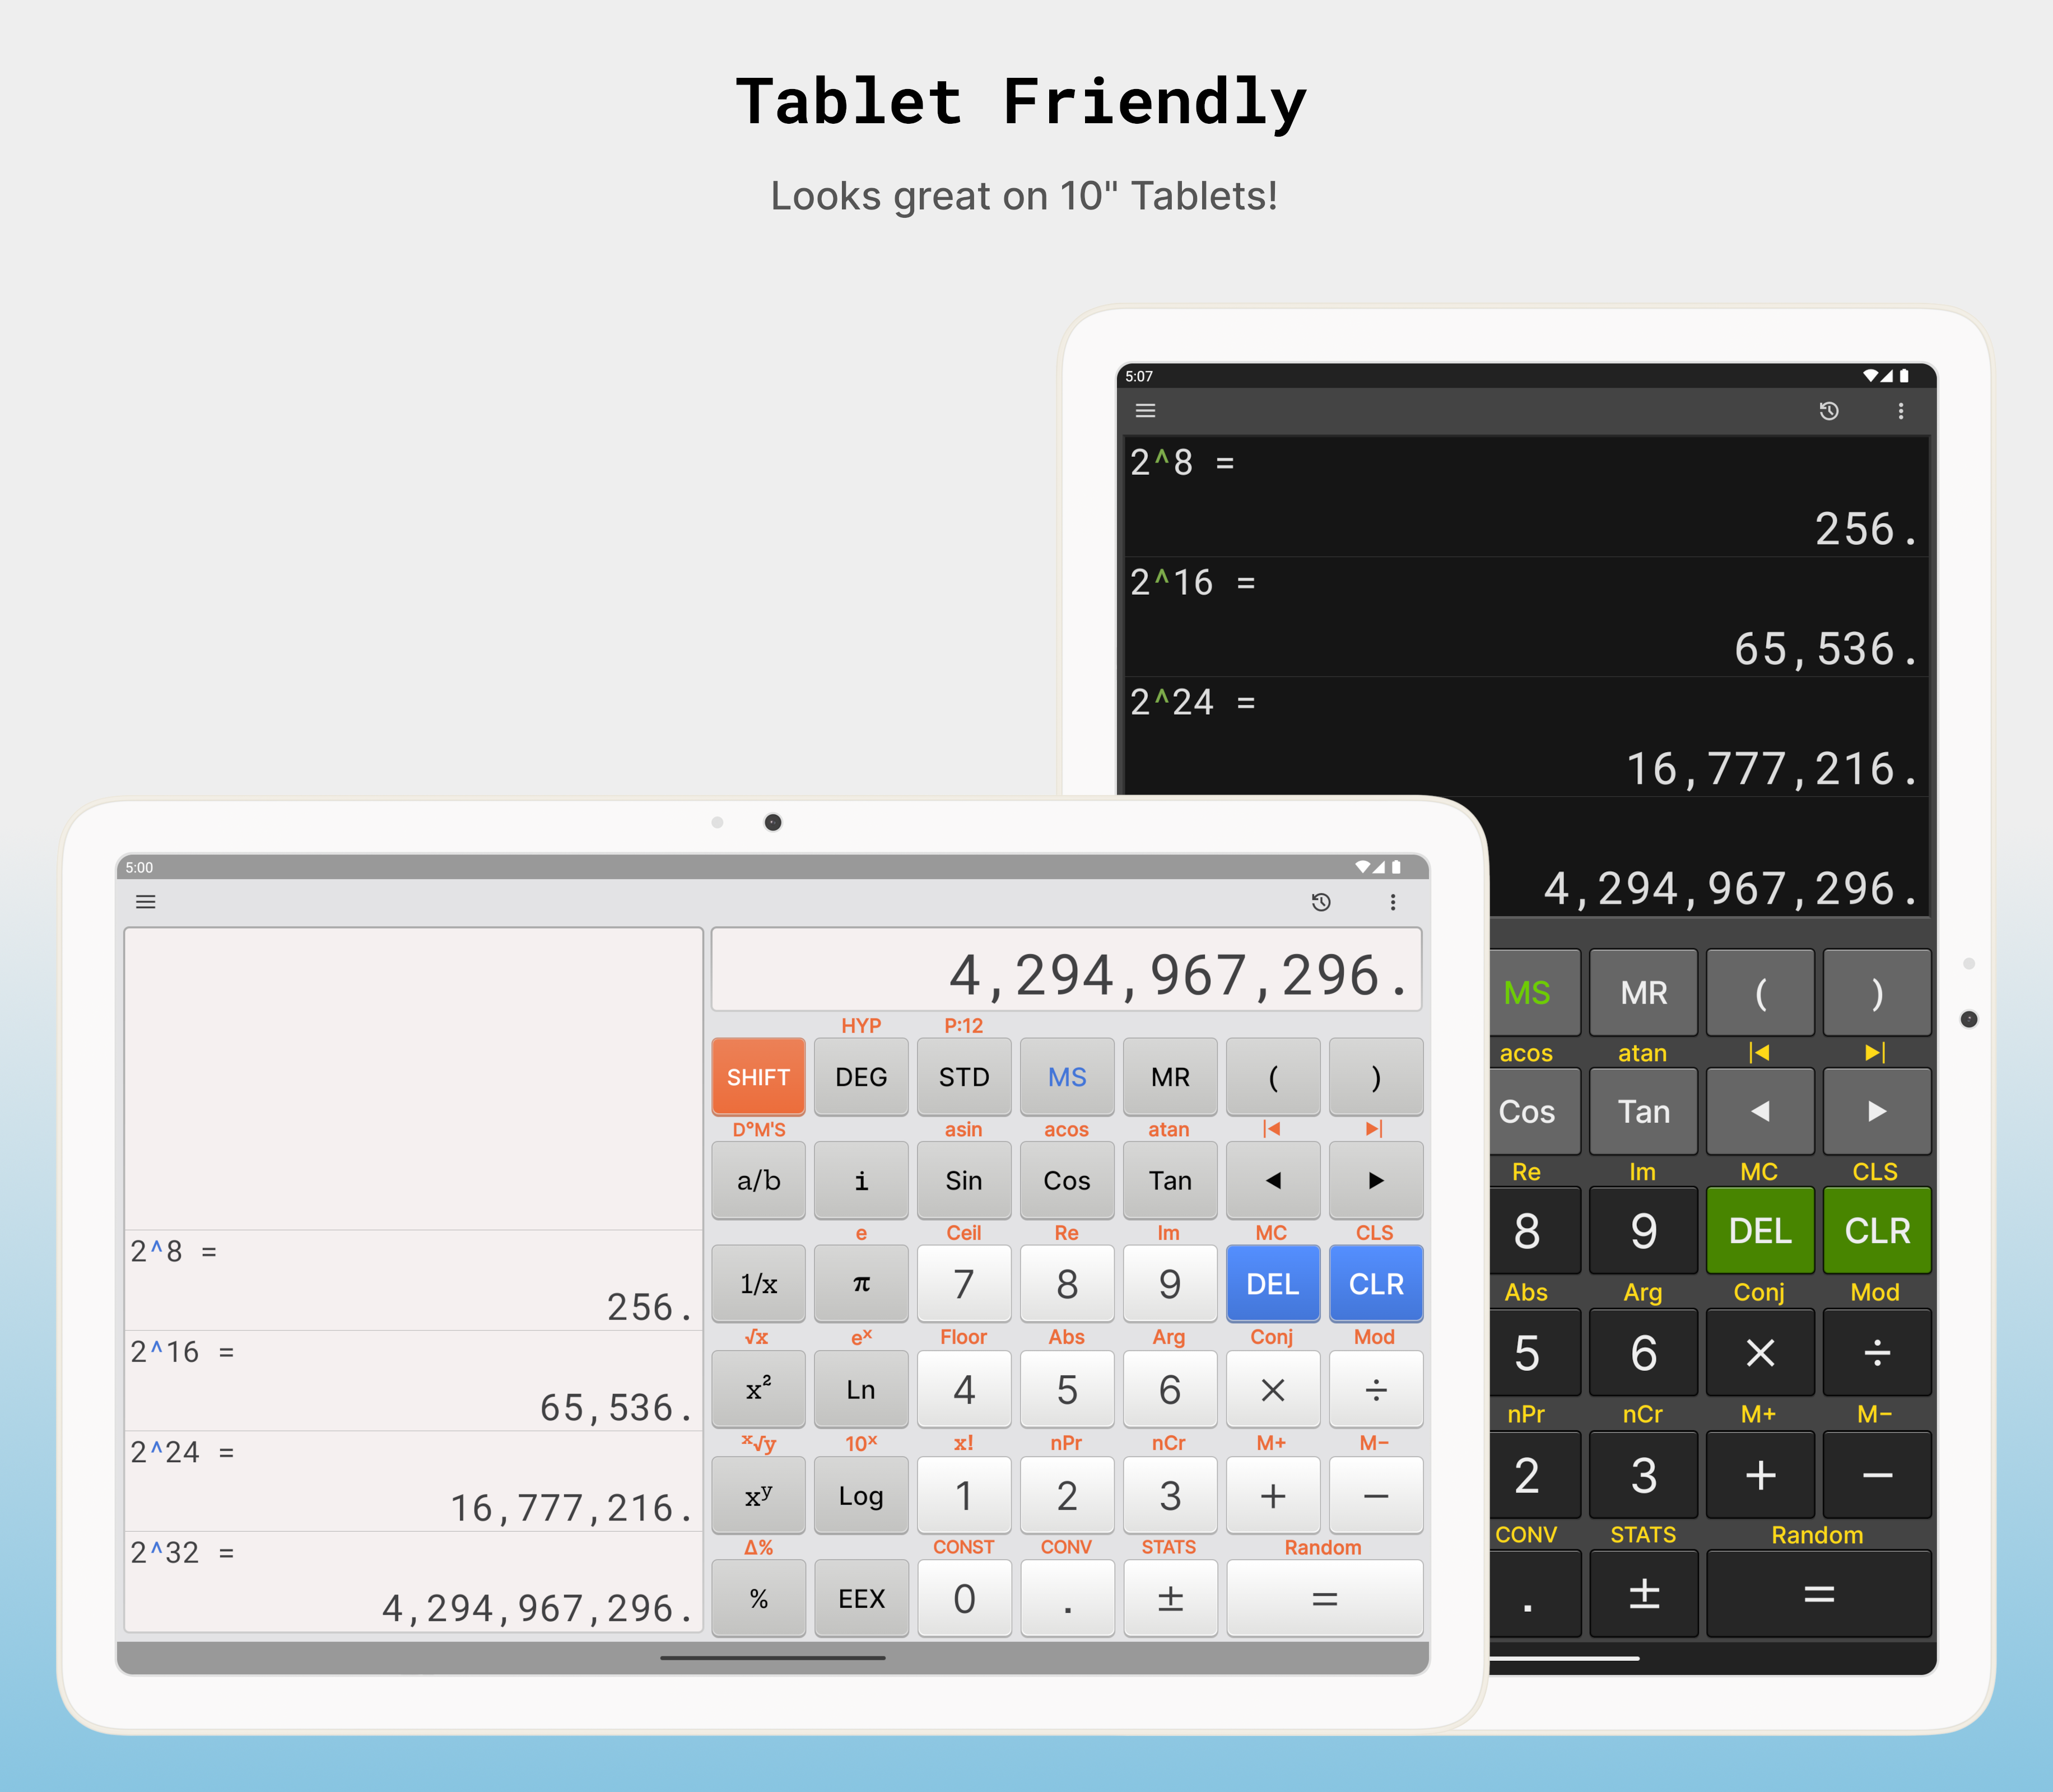Tap a/b fraction key
2053x1792 pixels.
[x=758, y=1181]
